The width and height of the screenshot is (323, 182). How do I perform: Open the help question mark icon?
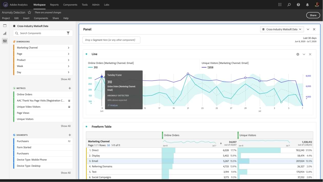click(x=298, y=5)
